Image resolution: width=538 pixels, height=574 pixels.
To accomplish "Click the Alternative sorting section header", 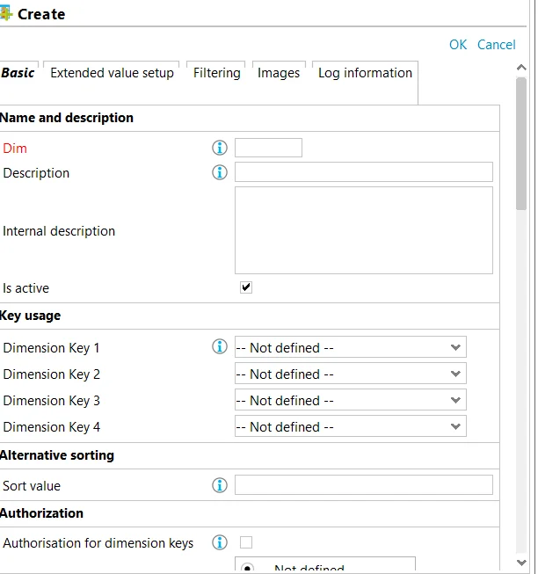I will (57, 455).
